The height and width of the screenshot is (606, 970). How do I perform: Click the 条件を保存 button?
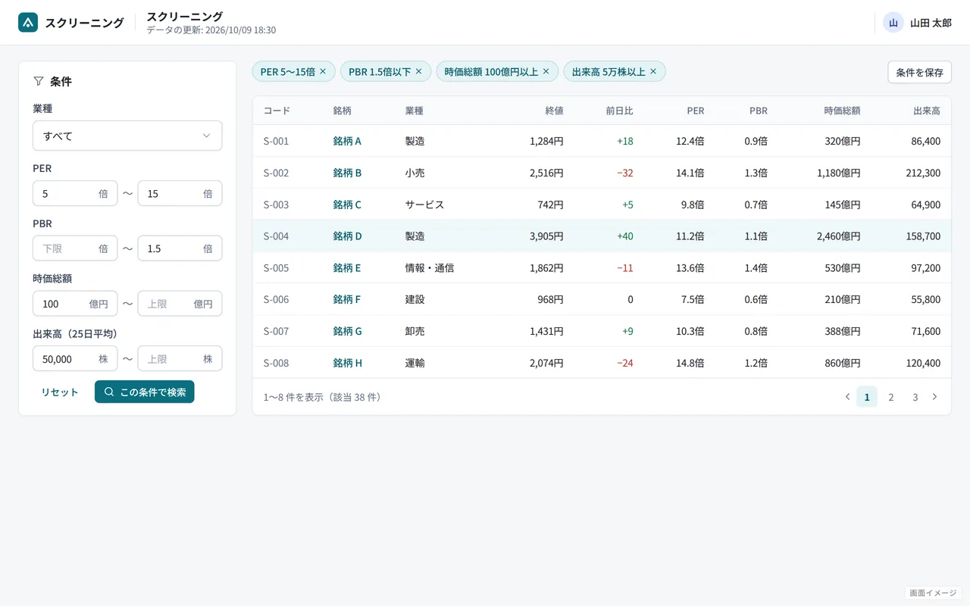pyautogui.click(x=919, y=72)
